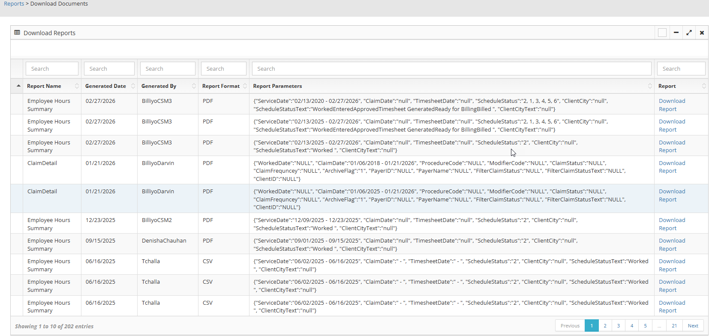Jump to page 21 of entries
The width and height of the screenshot is (709, 336).
click(x=674, y=326)
